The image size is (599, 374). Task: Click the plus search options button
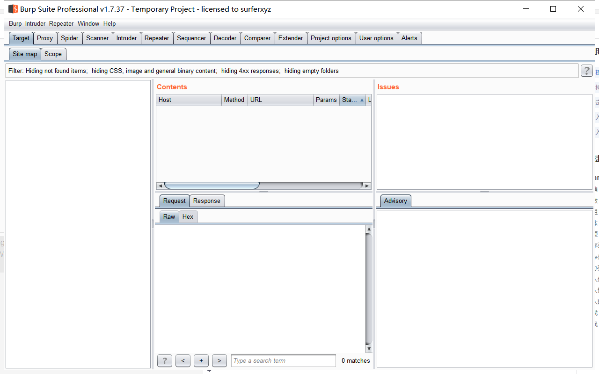201,360
